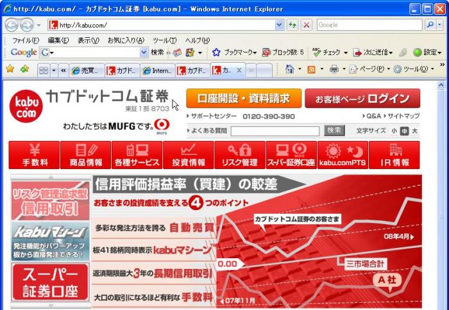The width and height of the screenshot is (449, 310).
Task: Expand the Google Toolbar search history dropdown
Action: (144, 53)
